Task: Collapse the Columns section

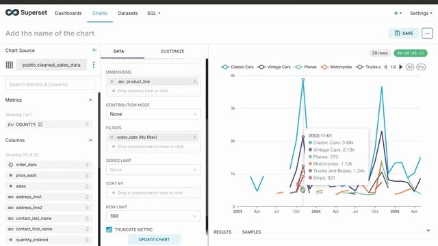Action: tap(90, 140)
